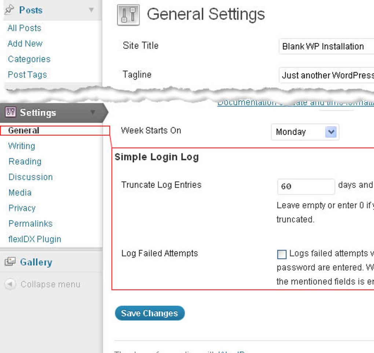Click the General Settings page header icon
This screenshot has height=353, width=374.
tap(128, 15)
